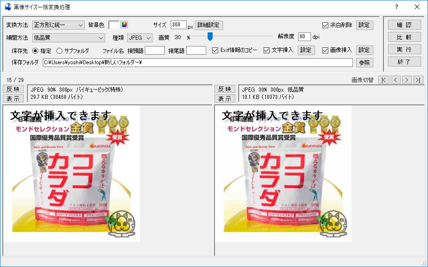This screenshot has width=428, height=267.
Task: Jump to first image with navigation arrow
Action: click(384, 80)
